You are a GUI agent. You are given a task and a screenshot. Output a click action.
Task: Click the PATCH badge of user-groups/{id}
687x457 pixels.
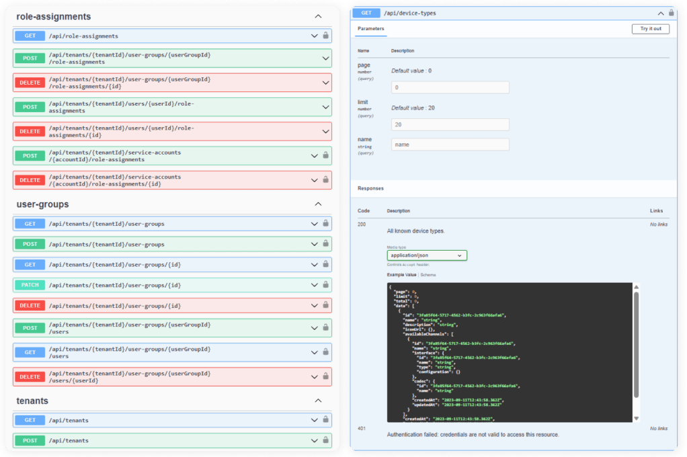click(30, 285)
